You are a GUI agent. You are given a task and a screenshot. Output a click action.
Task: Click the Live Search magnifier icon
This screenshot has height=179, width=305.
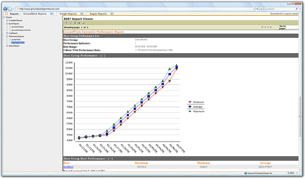(297, 9)
